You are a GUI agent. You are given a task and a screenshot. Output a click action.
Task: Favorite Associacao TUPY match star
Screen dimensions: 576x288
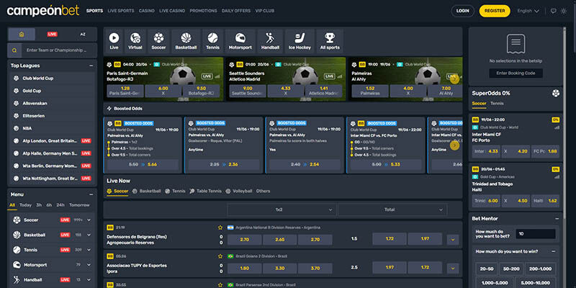(220, 256)
